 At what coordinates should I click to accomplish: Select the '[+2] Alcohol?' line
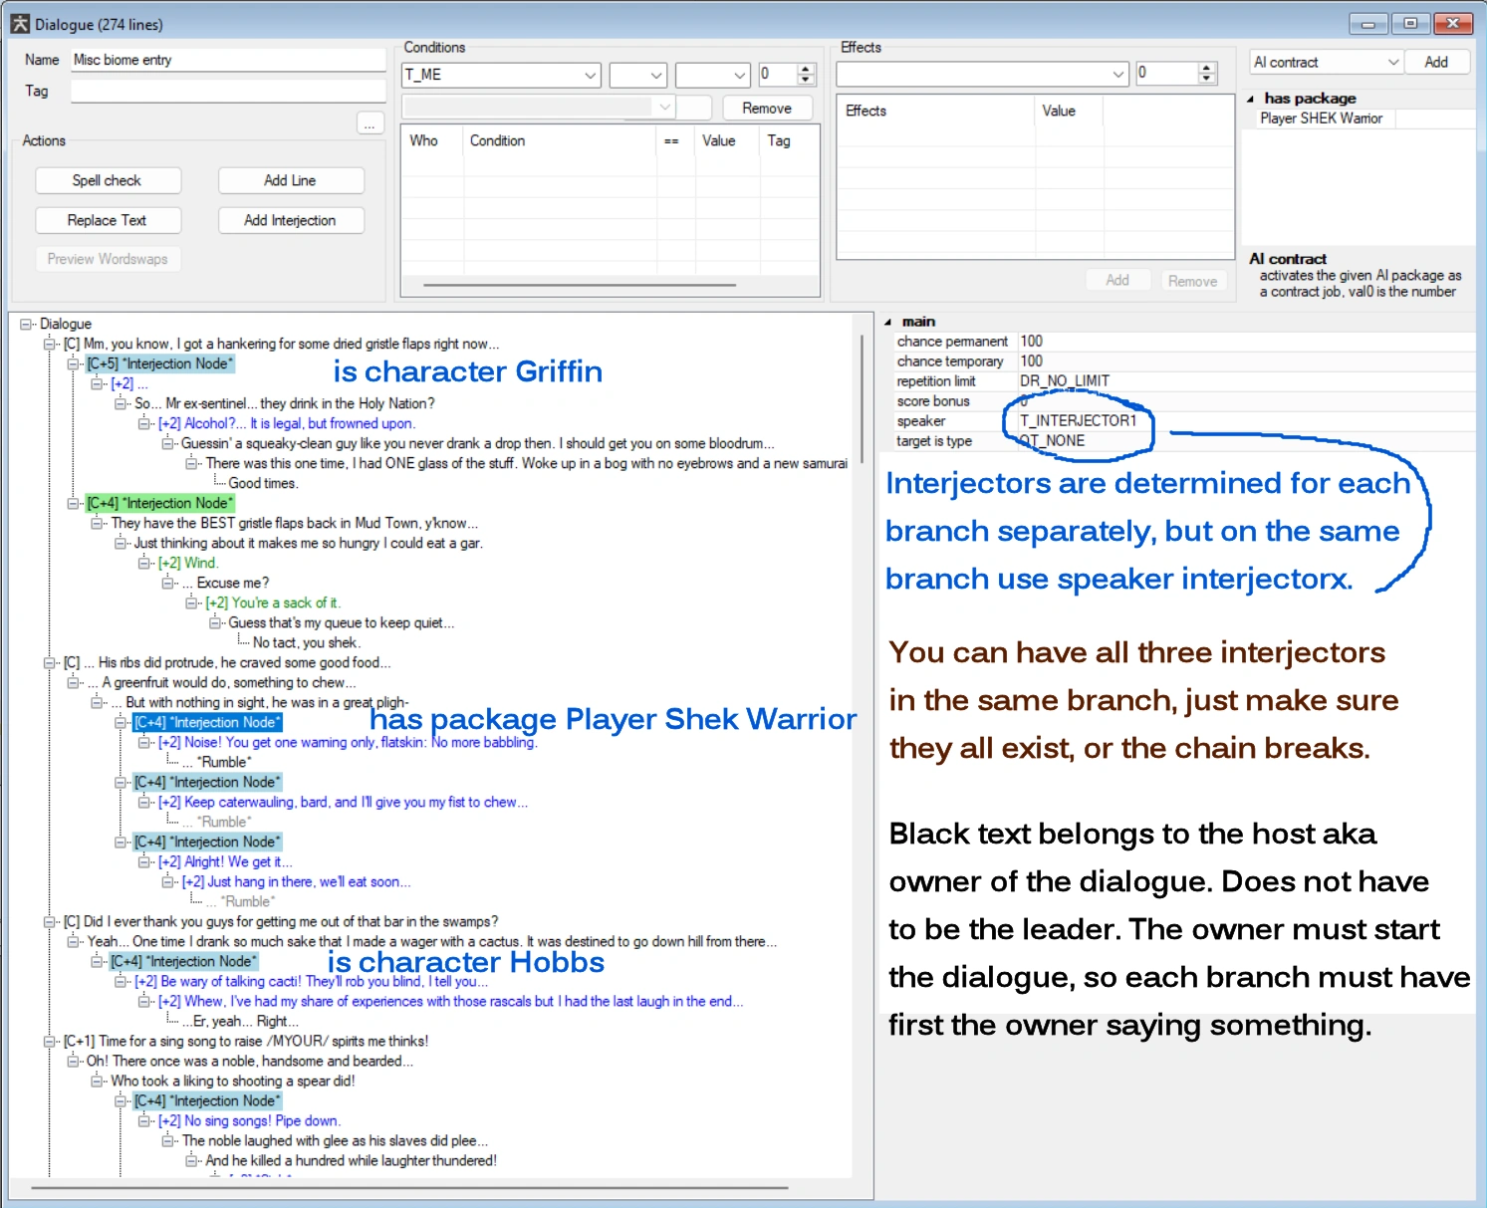[287, 423]
